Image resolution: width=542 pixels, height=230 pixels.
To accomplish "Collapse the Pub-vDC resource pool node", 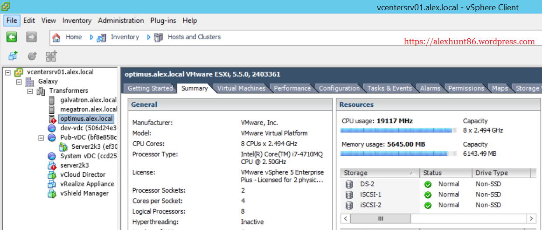I will (42, 138).
